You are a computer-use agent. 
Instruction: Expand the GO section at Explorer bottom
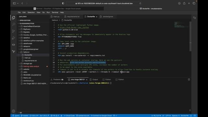pos(20,113)
